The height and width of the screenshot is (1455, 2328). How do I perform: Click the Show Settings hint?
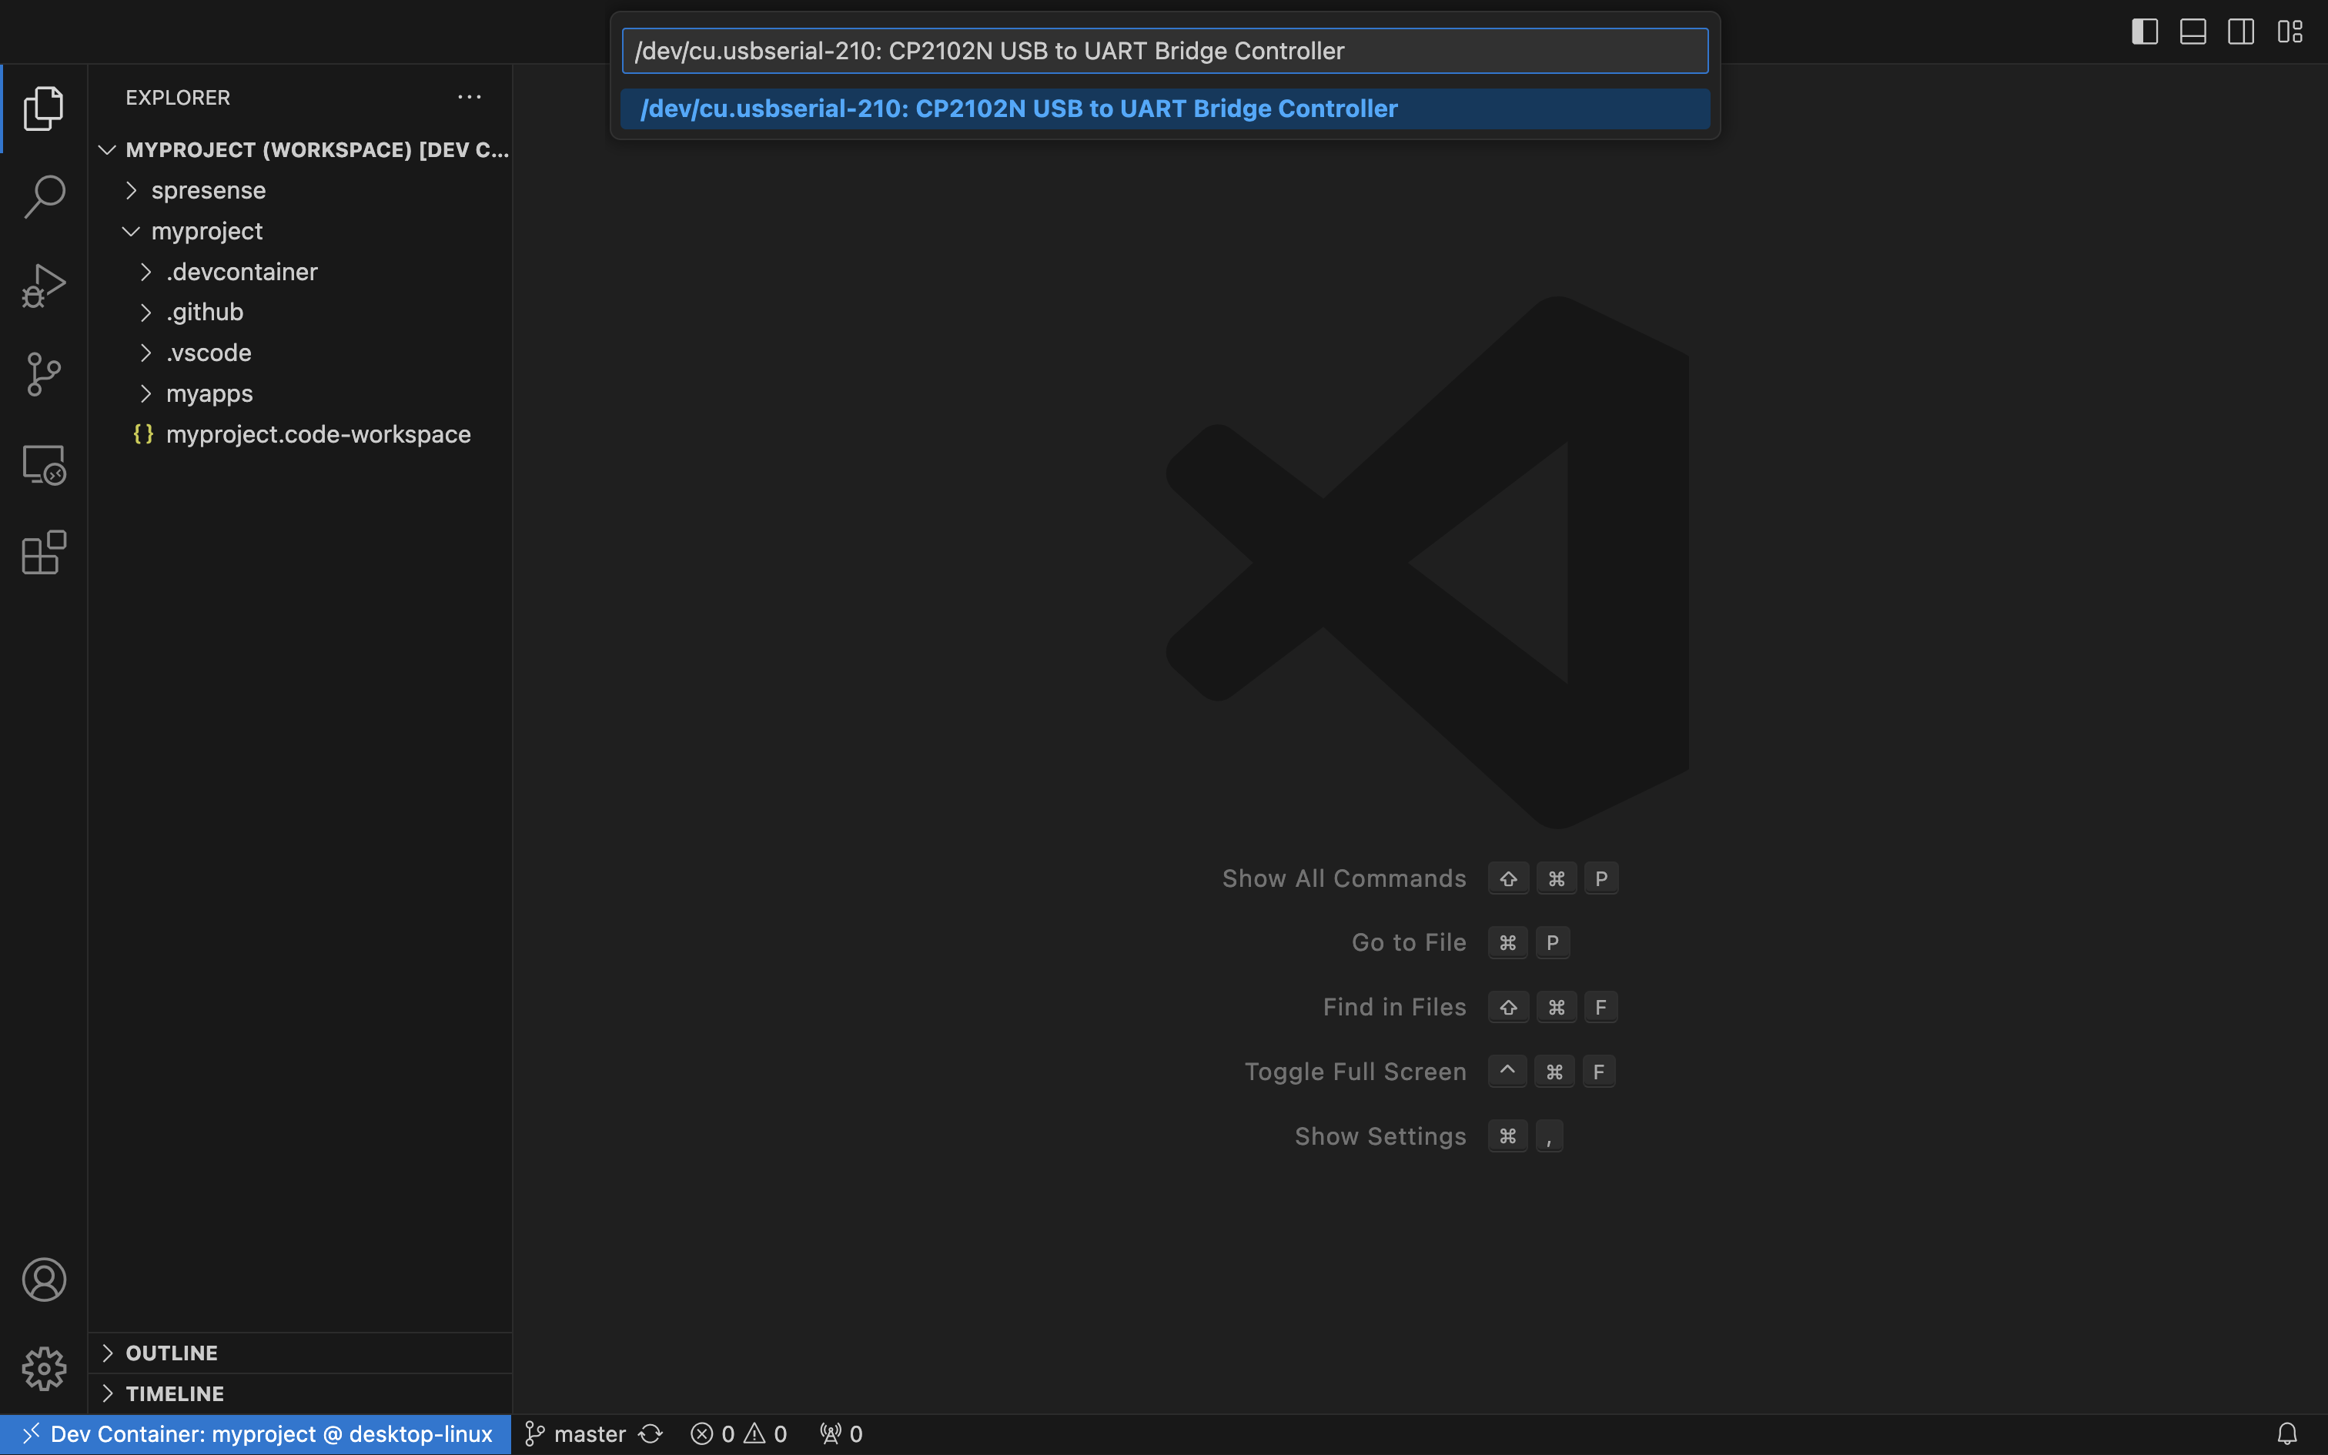coord(1380,1136)
